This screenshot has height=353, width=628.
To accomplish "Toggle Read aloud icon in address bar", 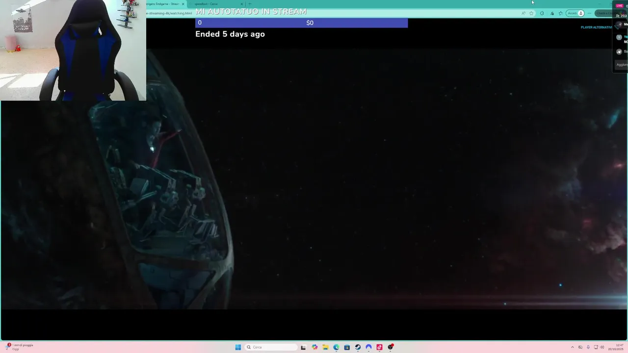I will coord(523,13).
